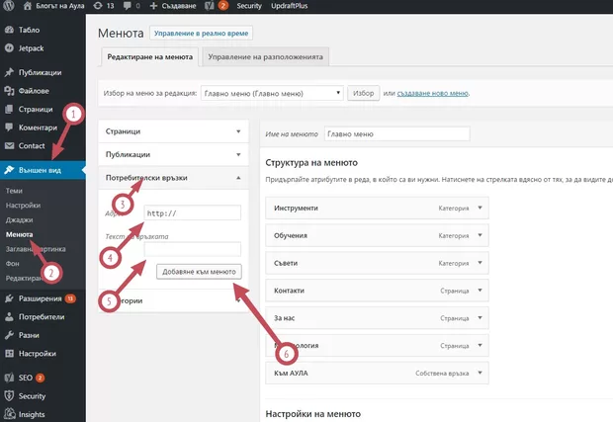Switch to Управление на разположенията tab

pyautogui.click(x=265, y=57)
